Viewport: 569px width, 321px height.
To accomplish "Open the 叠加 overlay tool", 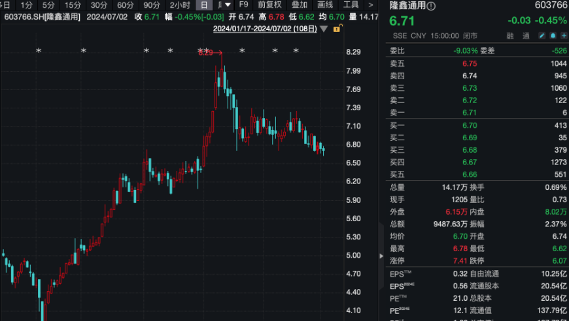I will click(299, 5).
